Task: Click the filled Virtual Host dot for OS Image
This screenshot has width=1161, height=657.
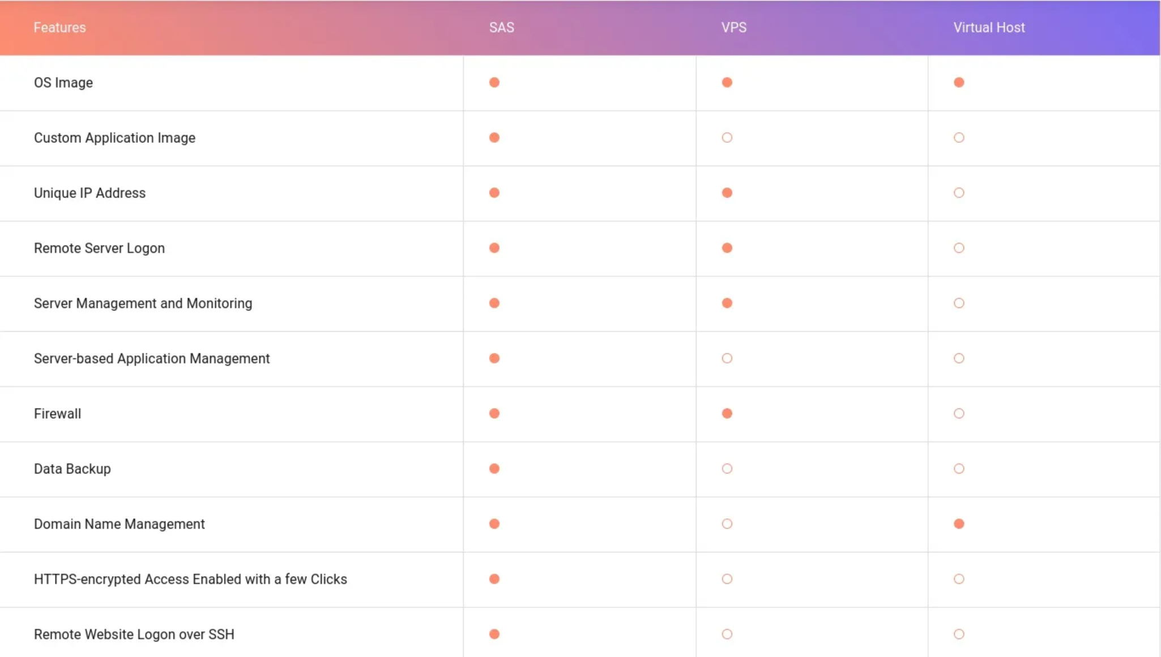Action: click(x=959, y=83)
